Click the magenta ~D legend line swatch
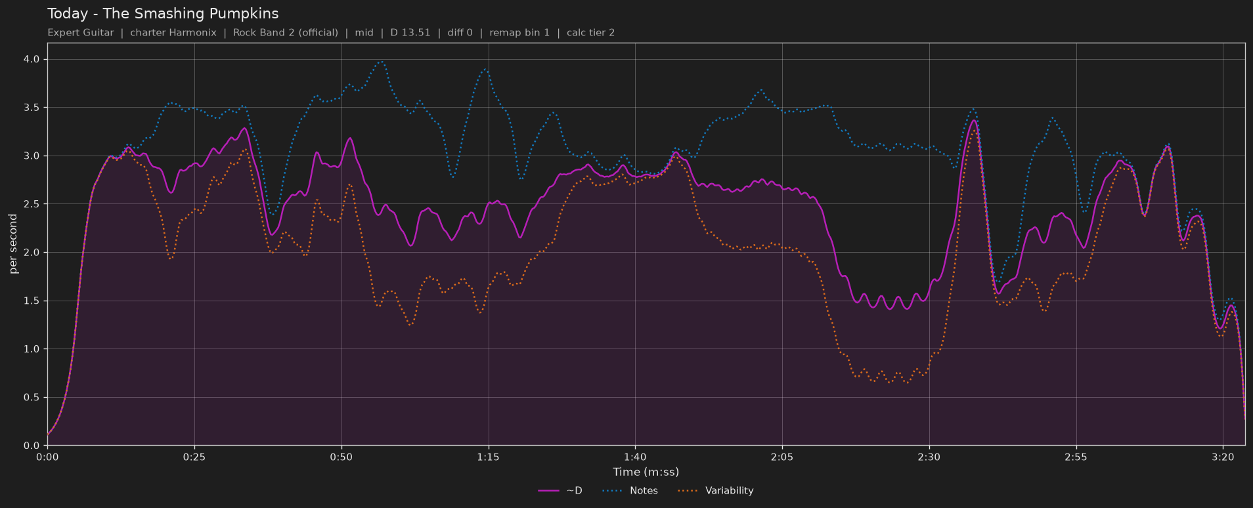Viewport: 1253px width, 508px height. tap(548, 491)
